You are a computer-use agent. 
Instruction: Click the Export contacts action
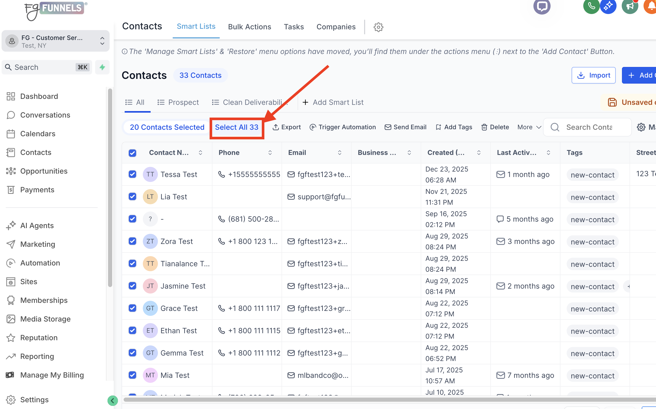[287, 127]
